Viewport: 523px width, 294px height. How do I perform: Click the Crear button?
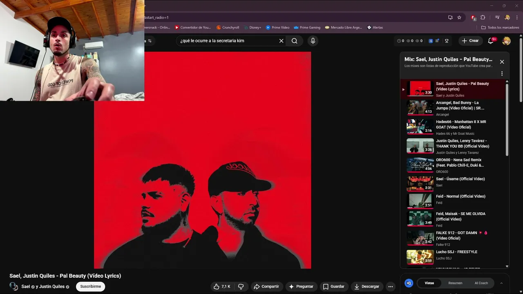tap(470, 41)
